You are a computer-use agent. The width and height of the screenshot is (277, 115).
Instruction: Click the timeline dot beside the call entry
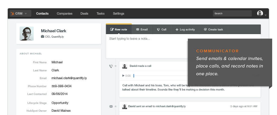click(116, 66)
